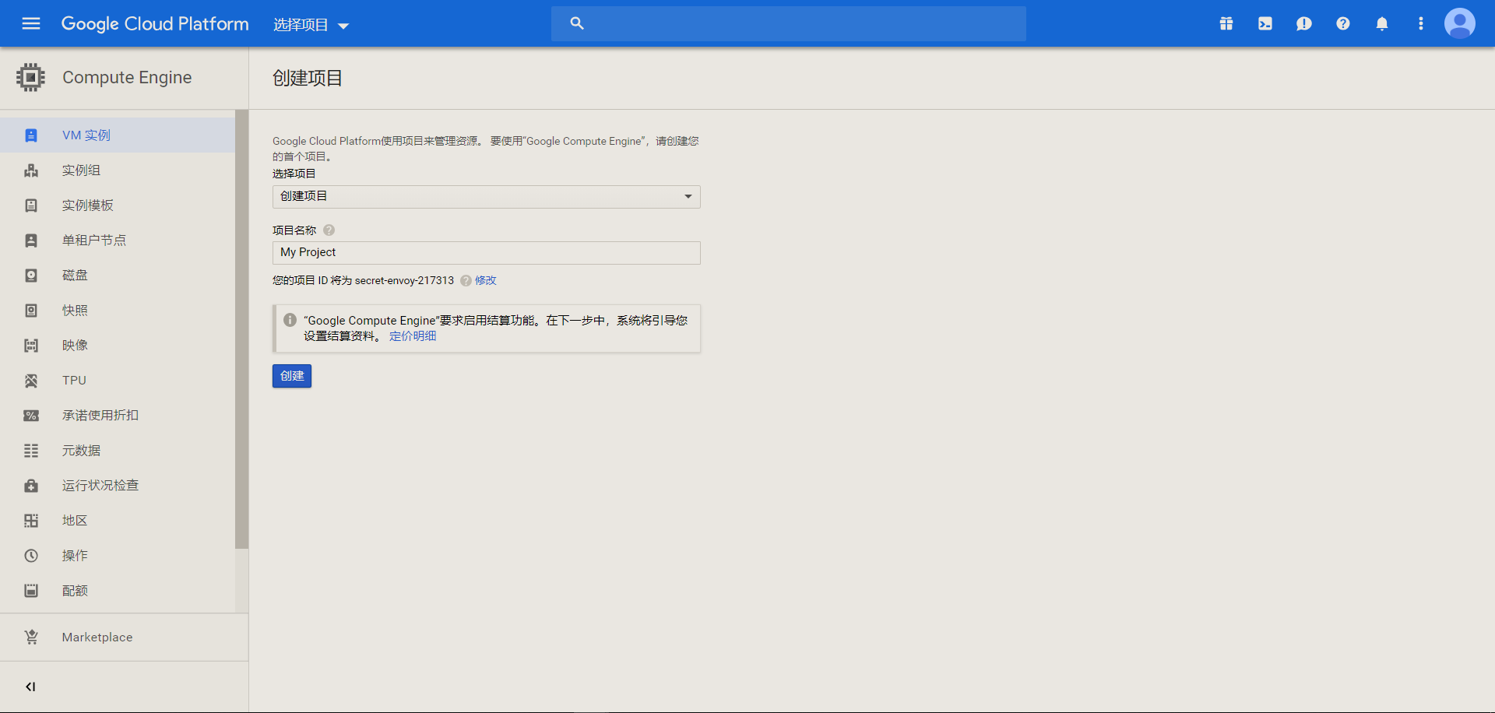
Task: Expand the 创建项目 select dropdown
Action: click(x=487, y=196)
